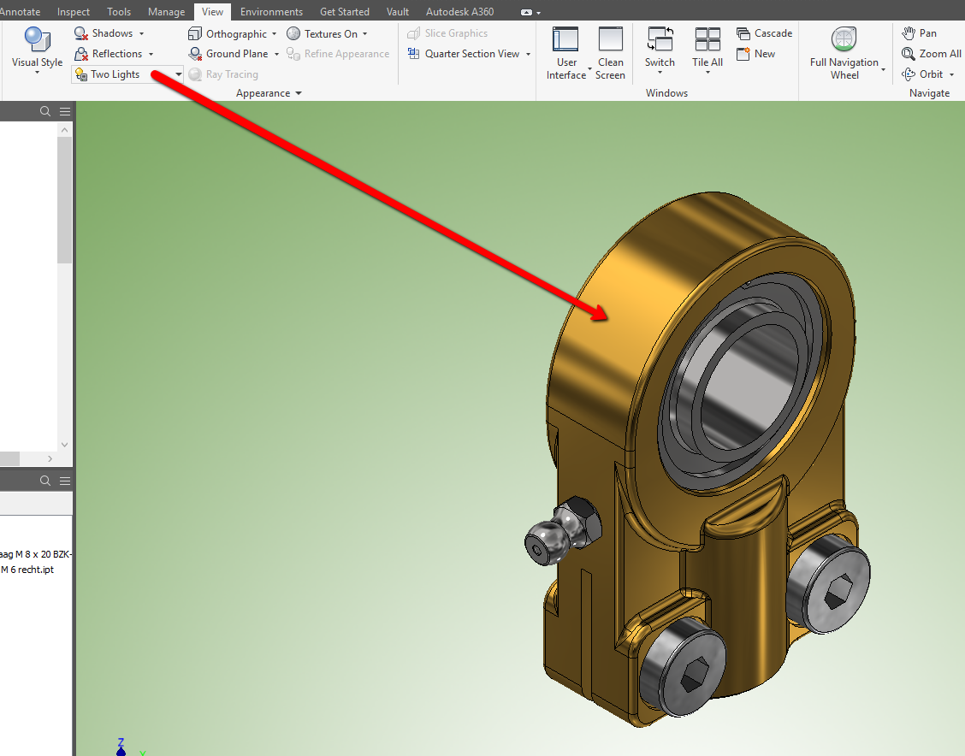Activate the Orbit tool
The image size is (965, 756).
[926, 74]
